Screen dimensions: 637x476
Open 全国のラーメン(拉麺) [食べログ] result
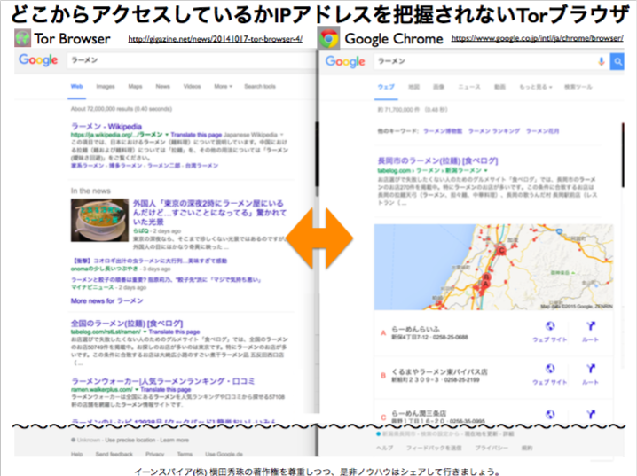pyautogui.click(x=127, y=323)
